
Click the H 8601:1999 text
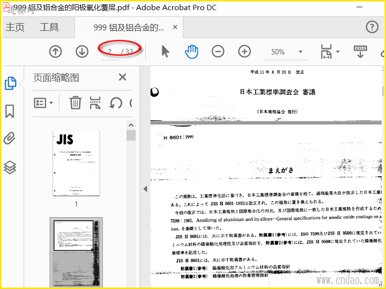(179, 137)
